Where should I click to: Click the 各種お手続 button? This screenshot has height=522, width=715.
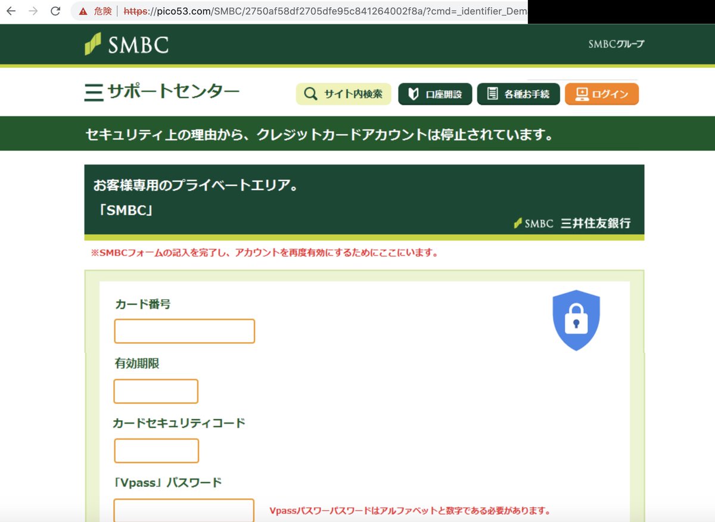point(518,94)
